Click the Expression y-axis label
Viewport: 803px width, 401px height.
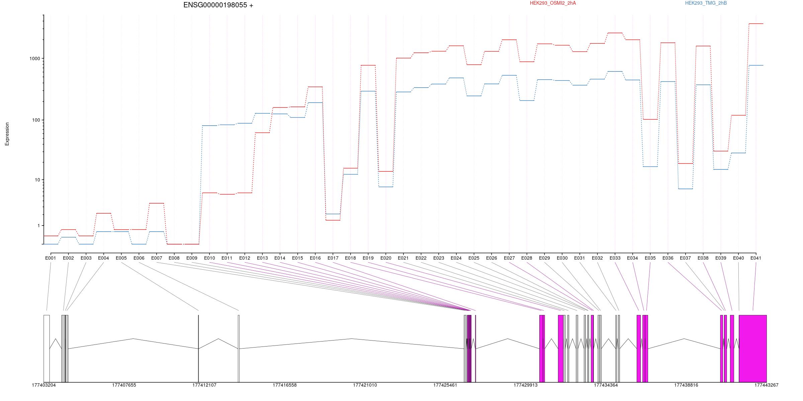[x=7, y=134]
